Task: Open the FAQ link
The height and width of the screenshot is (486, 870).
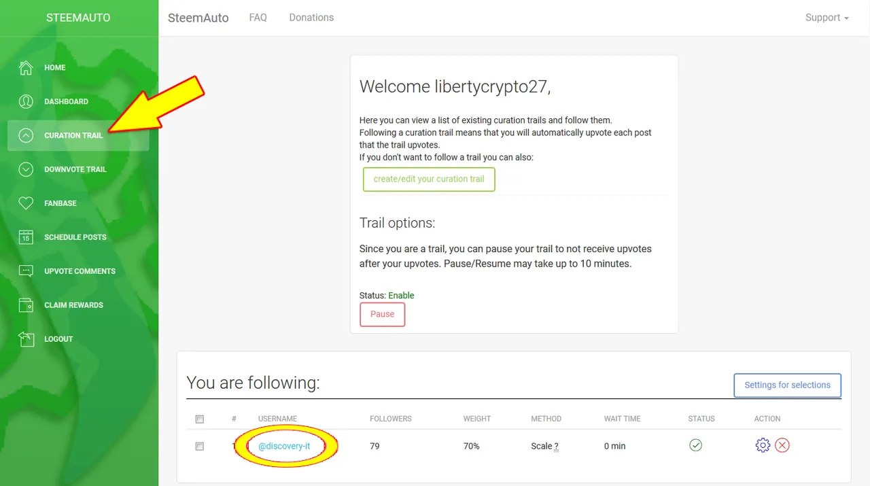Action: pos(258,18)
